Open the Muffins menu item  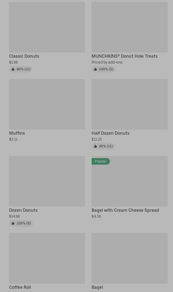(x=17, y=133)
